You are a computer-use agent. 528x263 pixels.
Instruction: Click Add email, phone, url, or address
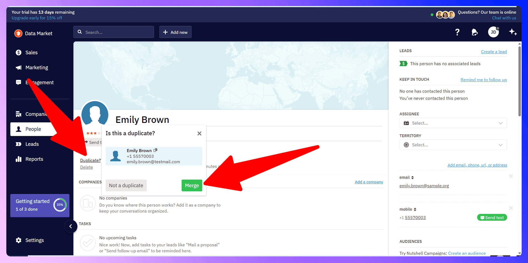pyautogui.click(x=477, y=165)
